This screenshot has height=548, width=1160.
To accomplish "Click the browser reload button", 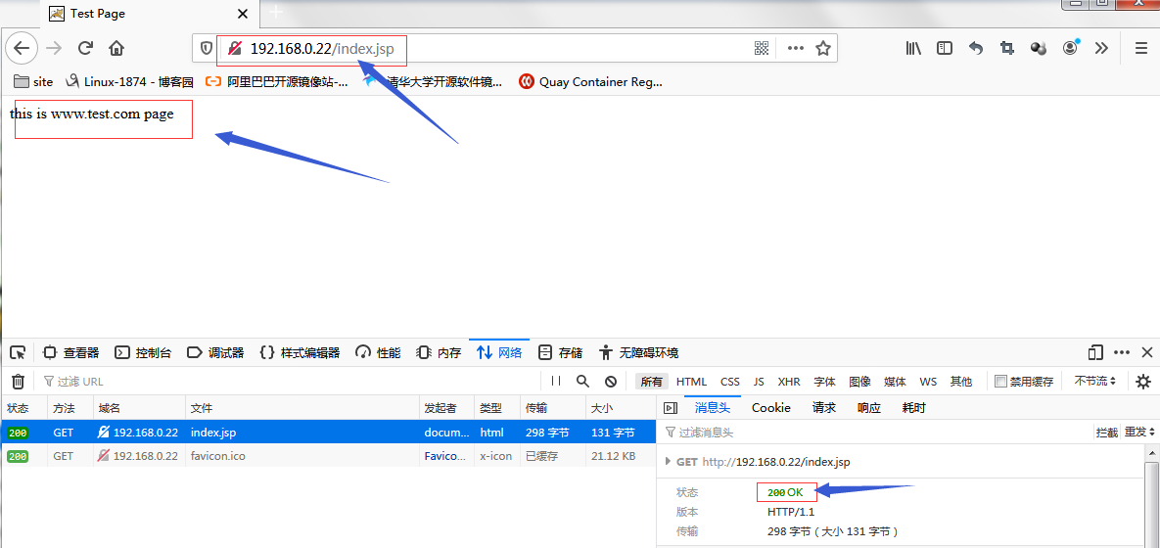I will click(85, 48).
